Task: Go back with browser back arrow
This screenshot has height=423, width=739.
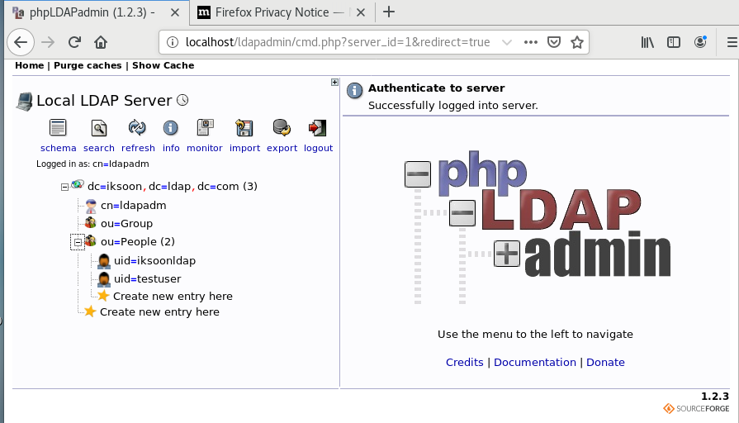Action: [x=21, y=42]
